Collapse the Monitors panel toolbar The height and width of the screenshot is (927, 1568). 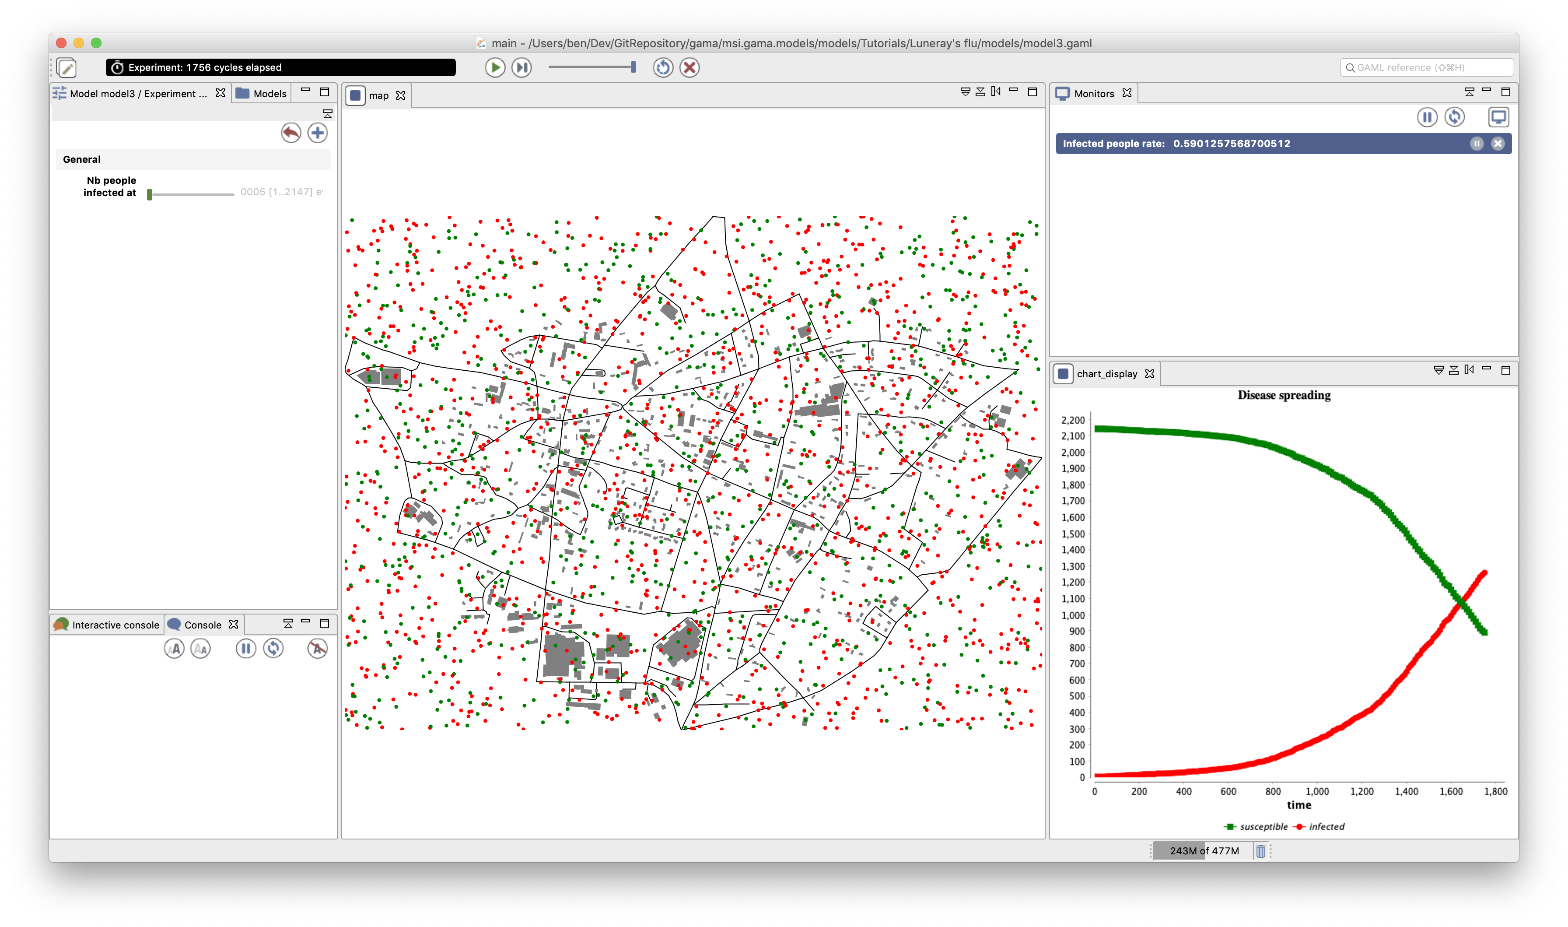pos(1470,92)
